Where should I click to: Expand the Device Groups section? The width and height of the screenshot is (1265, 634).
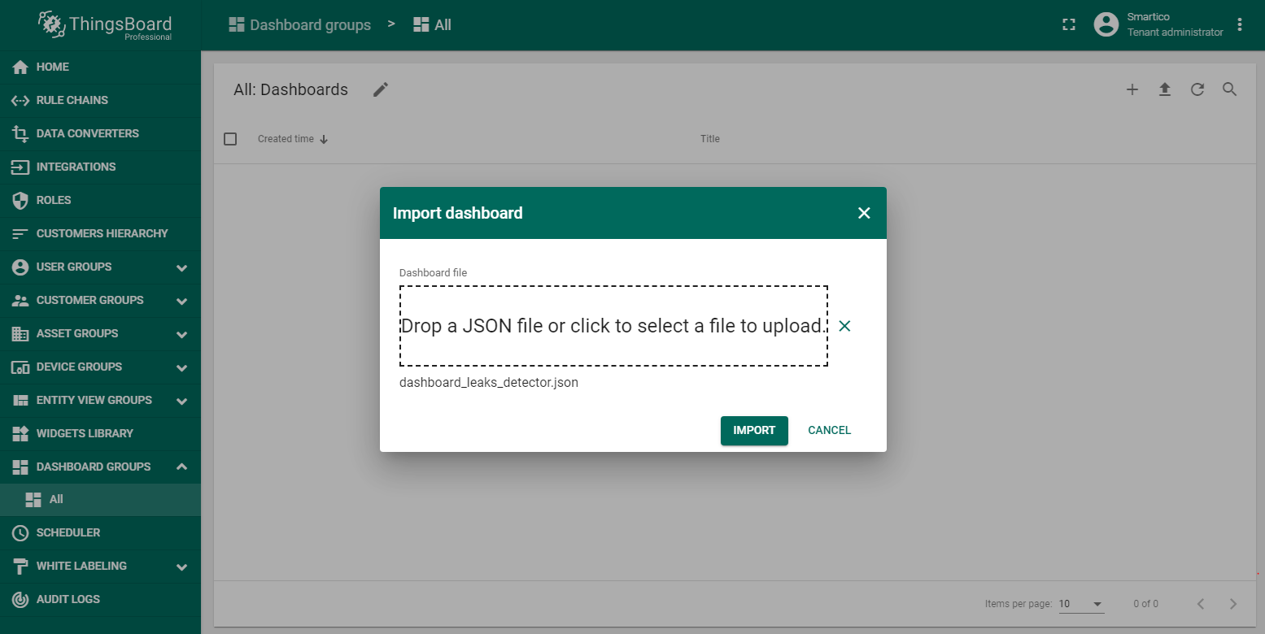click(181, 367)
